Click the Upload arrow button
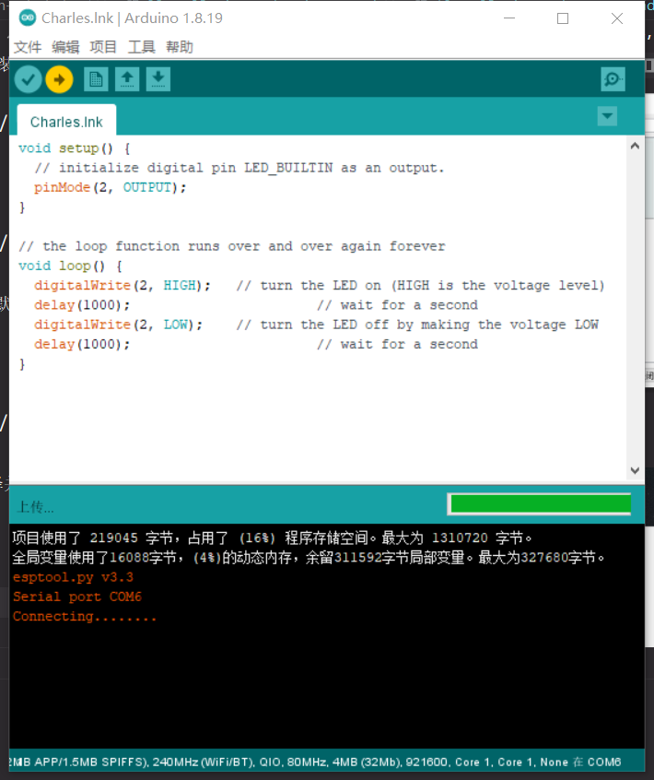Image resolution: width=654 pixels, height=780 pixels. point(59,80)
